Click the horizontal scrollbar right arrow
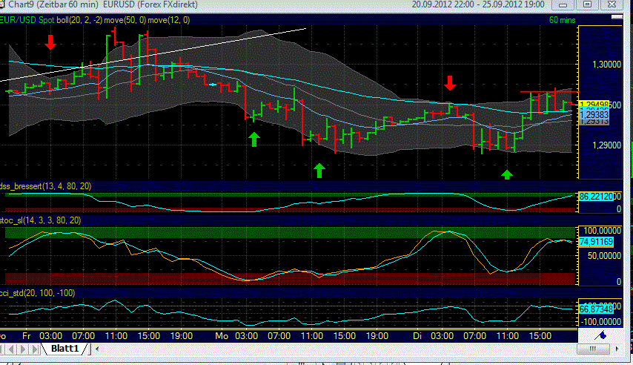The height and width of the screenshot is (365, 633). pyautogui.click(x=617, y=349)
